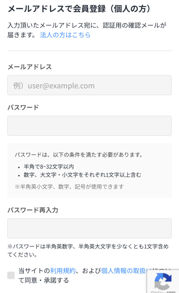
Task: Select the パスワード再入力 input box
Action: pos(89,228)
